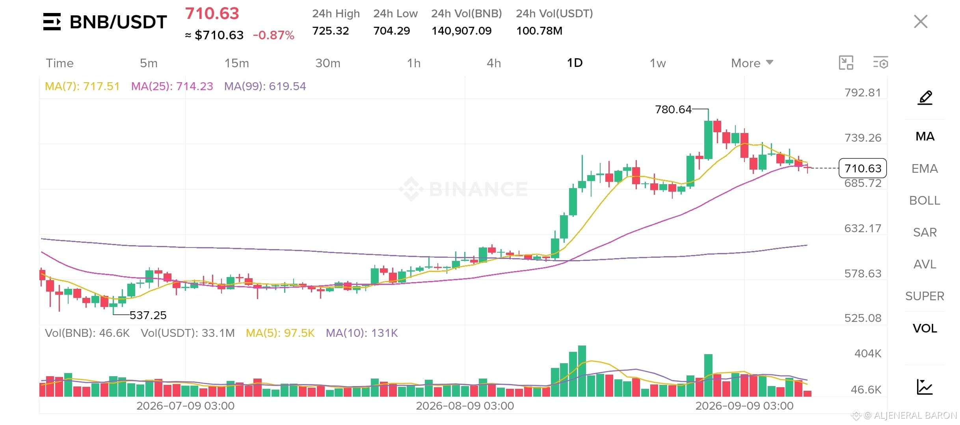Close the chart with the X icon

coord(921,22)
